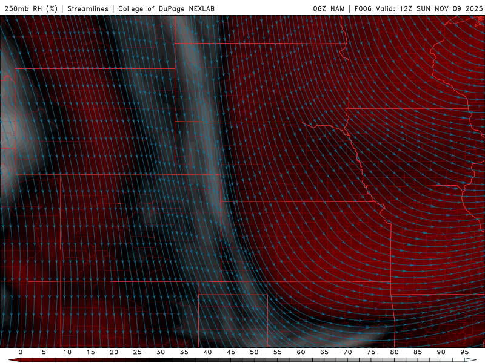The width and height of the screenshot is (485, 363).
Task: Click the '12Z SUN NOV 09 2025' valid time
Action: click(x=441, y=8)
